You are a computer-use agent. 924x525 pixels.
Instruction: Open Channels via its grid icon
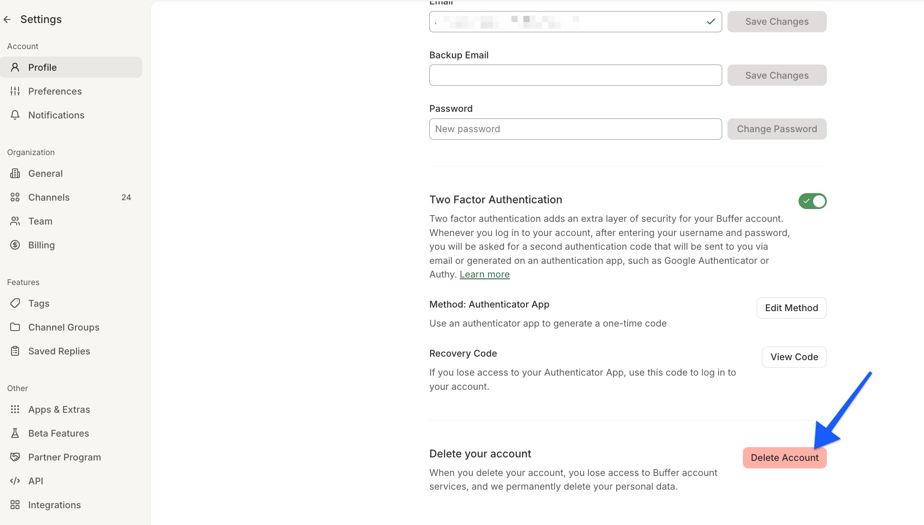(15, 197)
